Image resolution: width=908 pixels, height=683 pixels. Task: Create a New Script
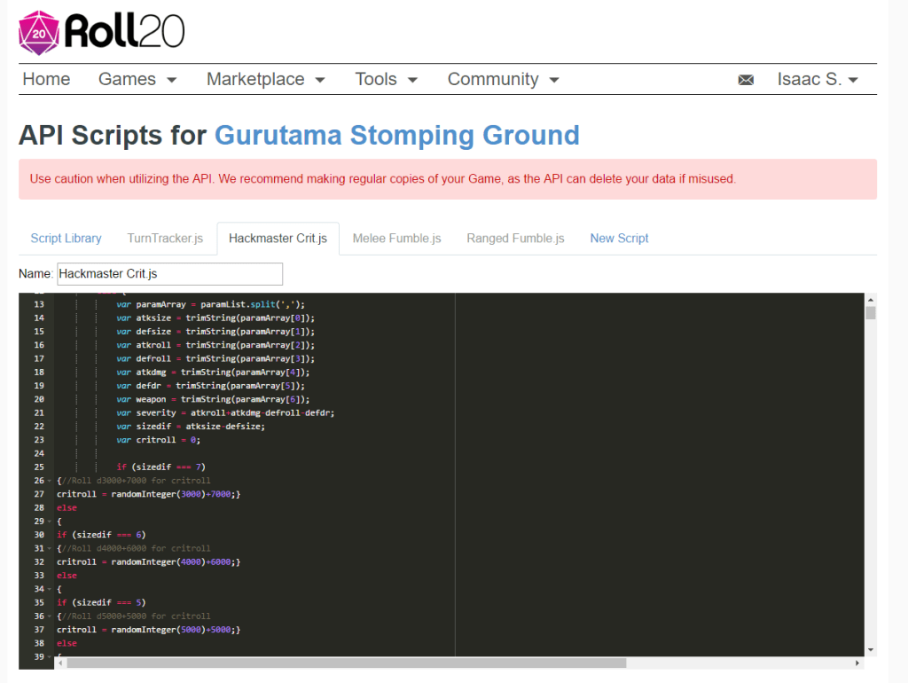(619, 238)
